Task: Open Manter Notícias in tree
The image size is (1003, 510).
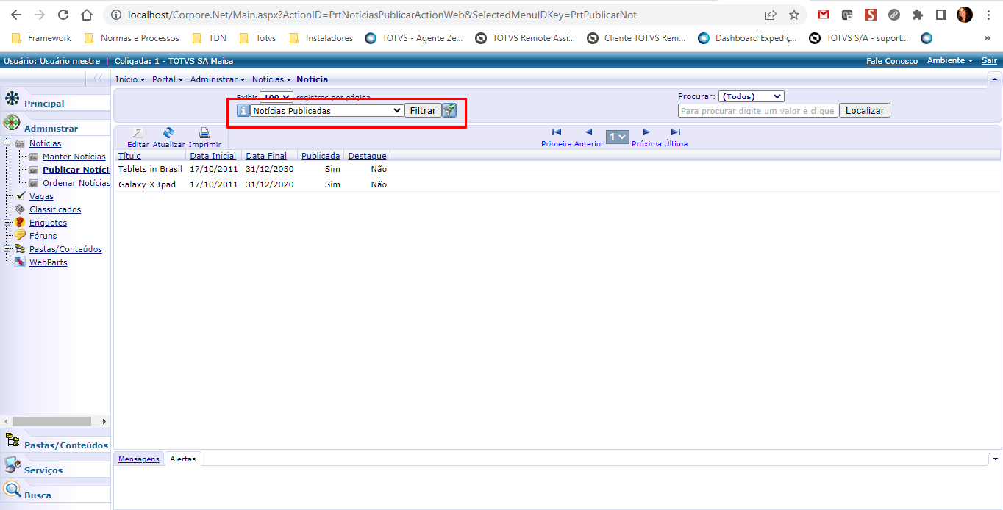Action: (x=74, y=157)
